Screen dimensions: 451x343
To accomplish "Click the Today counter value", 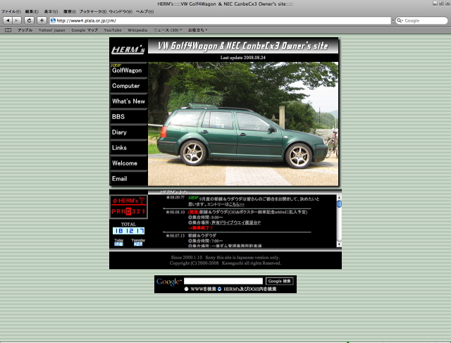I will [x=118, y=244].
